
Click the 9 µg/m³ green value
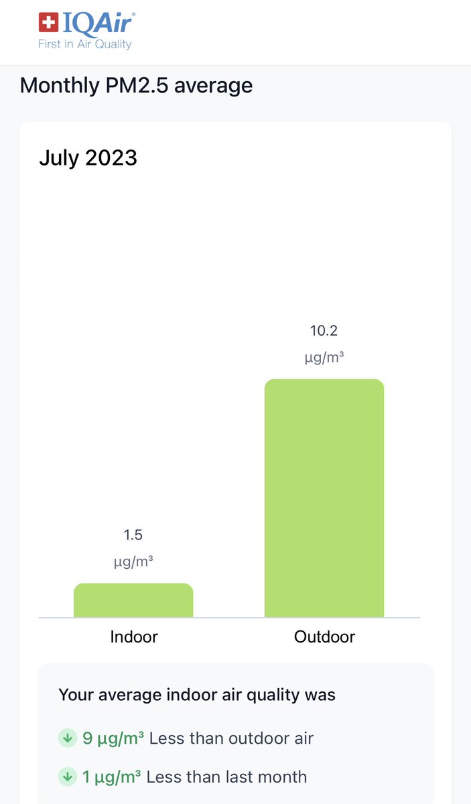113,738
